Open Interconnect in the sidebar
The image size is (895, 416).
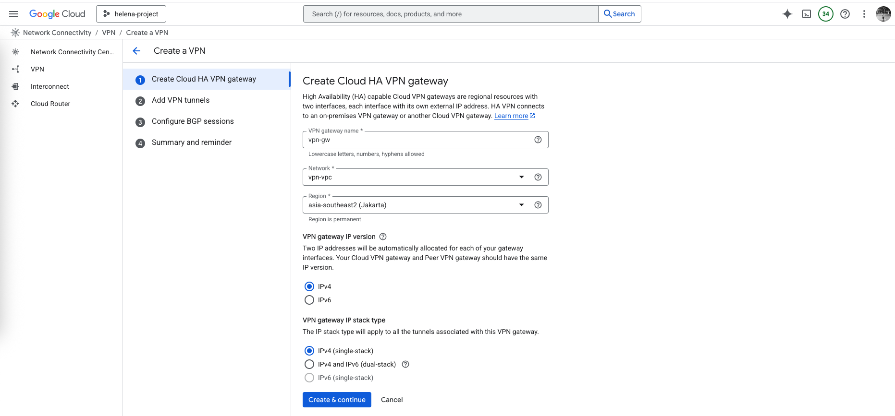tap(50, 86)
